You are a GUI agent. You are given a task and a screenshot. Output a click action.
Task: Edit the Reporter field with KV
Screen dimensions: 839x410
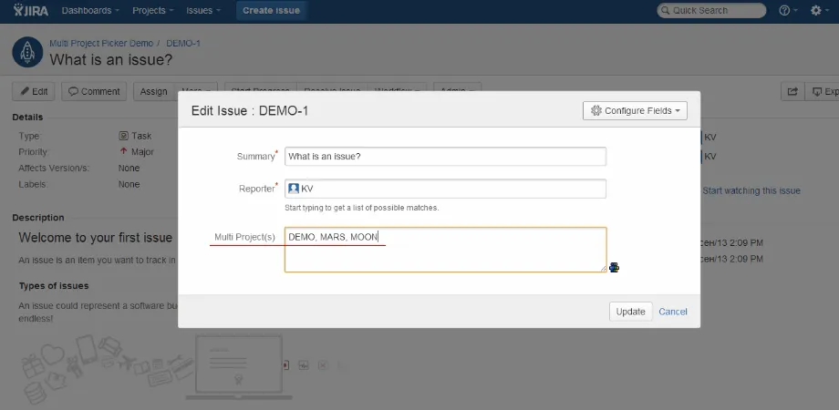coord(445,189)
